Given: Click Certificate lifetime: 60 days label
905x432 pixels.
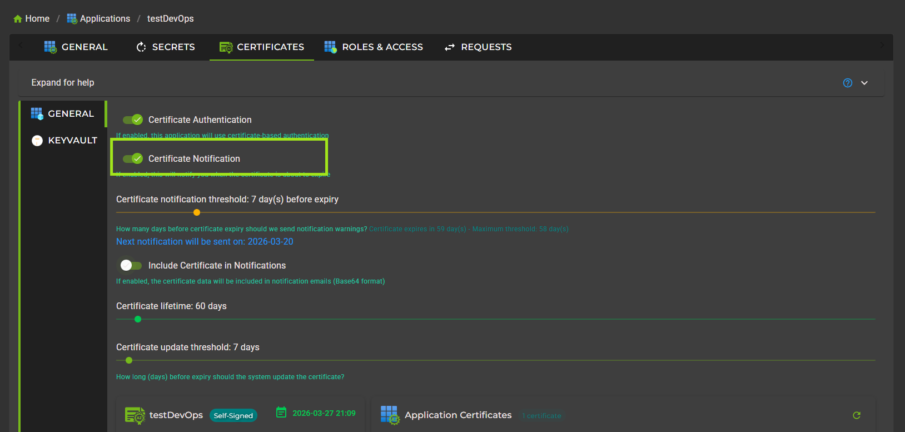Looking at the screenshot, I should click(x=171, y=306).
